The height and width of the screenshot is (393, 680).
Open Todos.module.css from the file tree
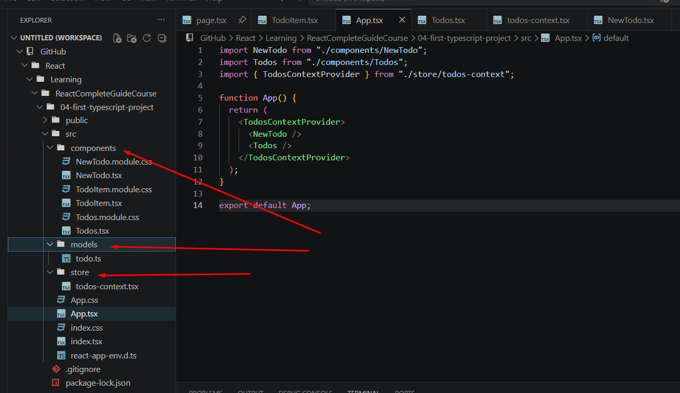click(x=107, y=217)
